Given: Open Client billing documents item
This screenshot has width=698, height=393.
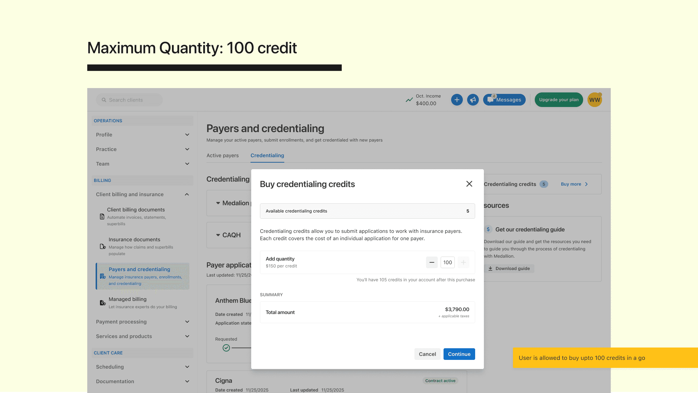Looking at the screenshot, I should (143, 217).
